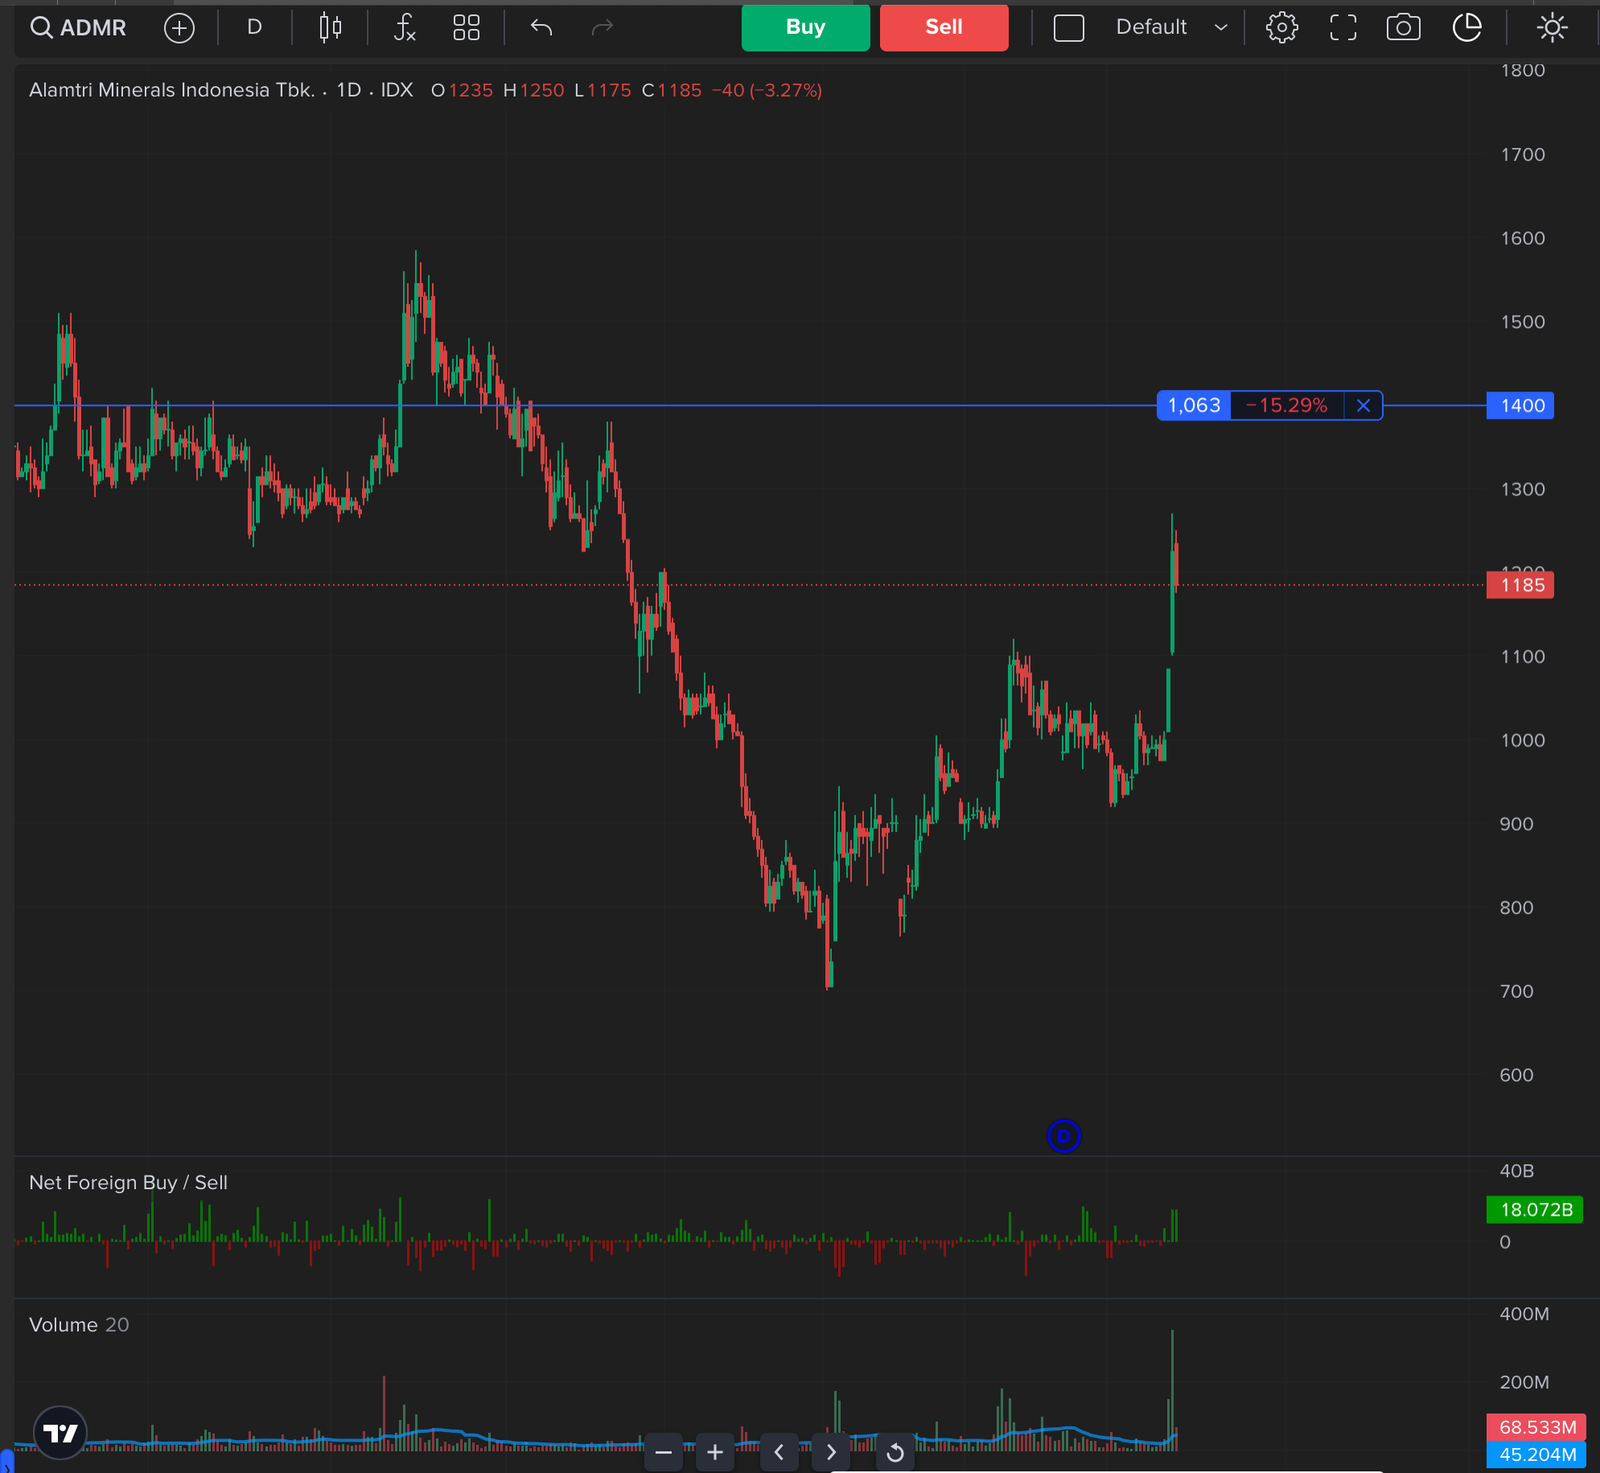This screenshot has width=1600, height=1473.
Task: Click the 68.533M volume value tag
Action: [x=1536, y=1427]
